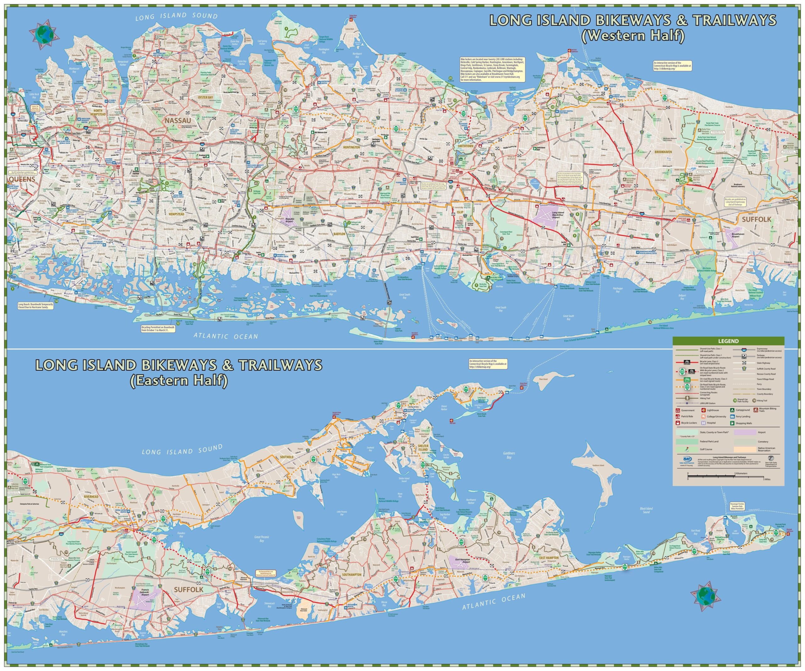Click the Hospital icon in the legend
The image size is (805, 671).
703,423
